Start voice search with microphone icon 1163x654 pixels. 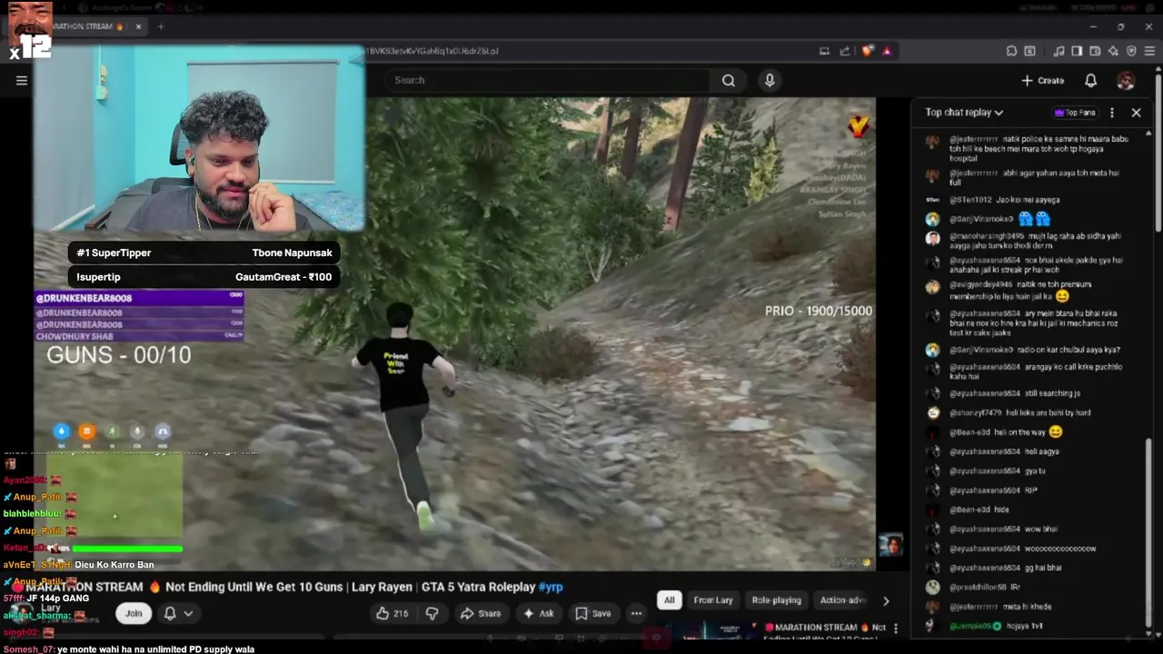click(x=770, y=80)
